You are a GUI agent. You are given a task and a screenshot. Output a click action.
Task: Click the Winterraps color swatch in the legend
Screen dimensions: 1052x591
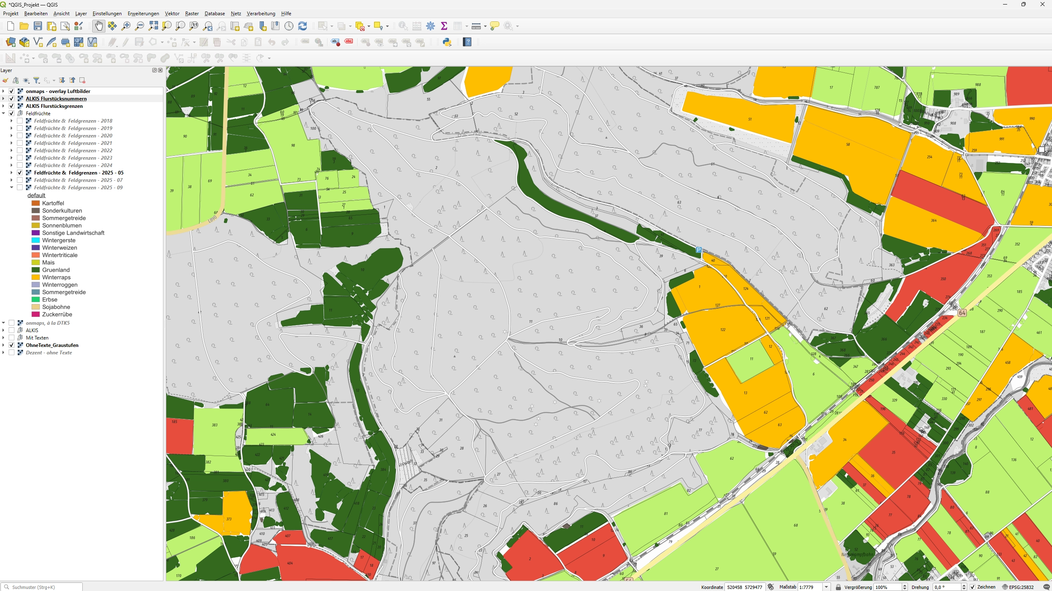(35, 277)
